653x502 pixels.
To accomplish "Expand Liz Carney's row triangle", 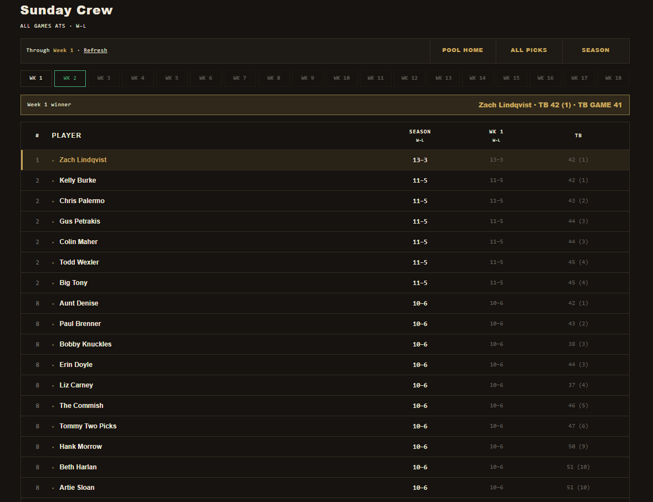I will point(53,385).
